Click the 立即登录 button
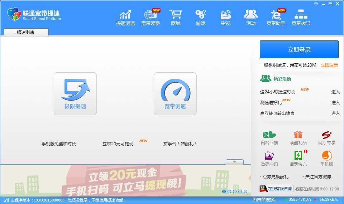The width and height of the screenshot is (344, 204). 299,49
